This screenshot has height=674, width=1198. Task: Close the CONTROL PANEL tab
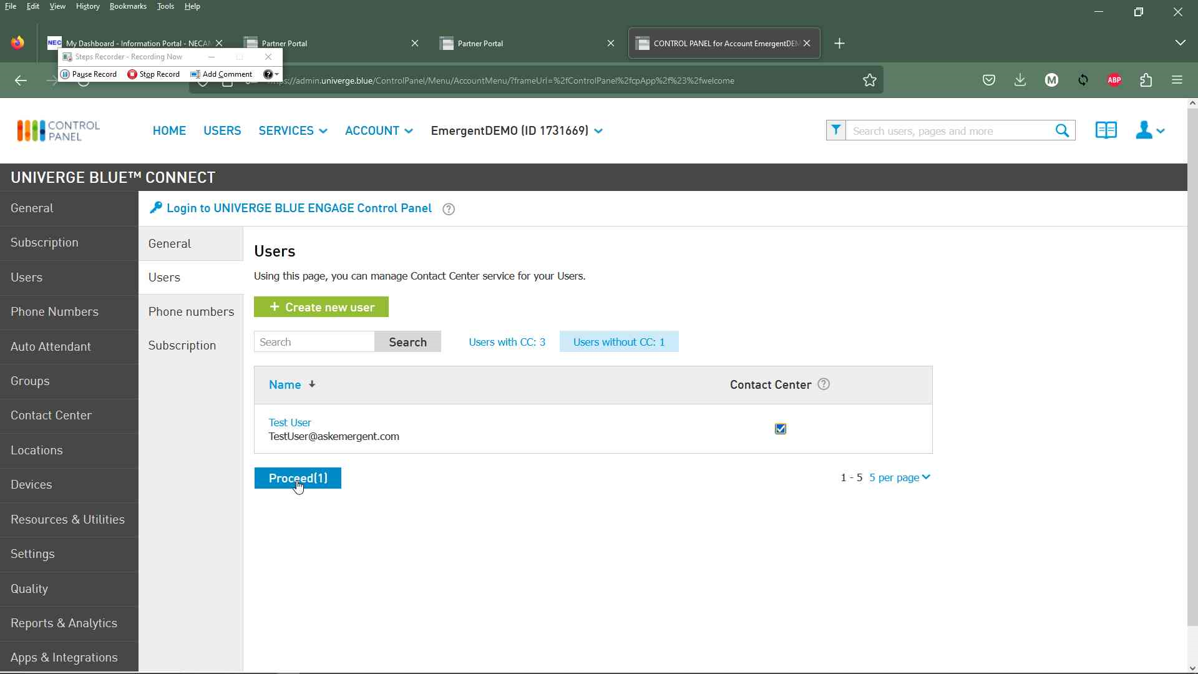click(807, 44)
